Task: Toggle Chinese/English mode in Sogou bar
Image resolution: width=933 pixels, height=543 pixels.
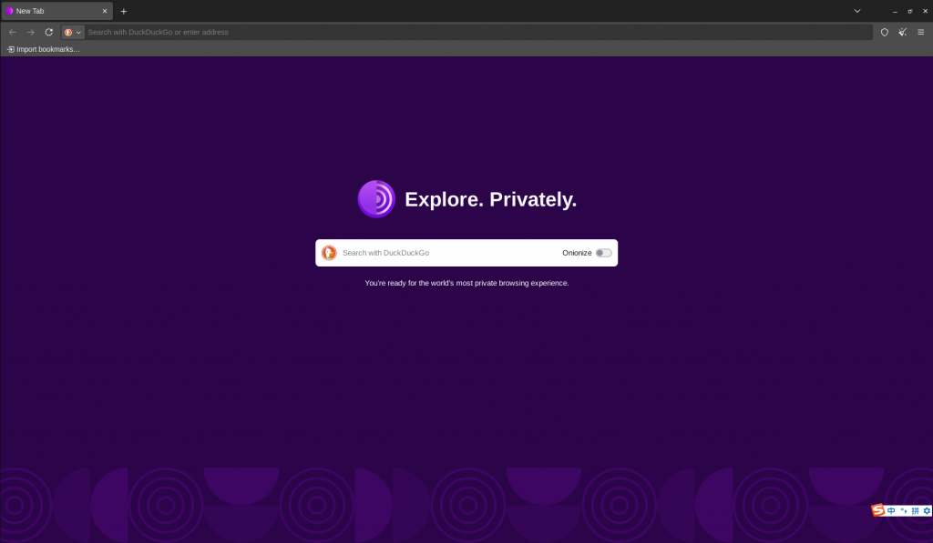Action: 891,511
